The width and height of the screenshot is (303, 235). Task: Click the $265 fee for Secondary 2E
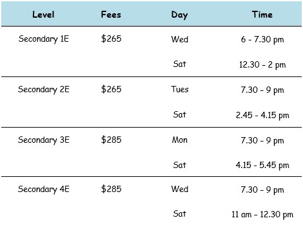(111, 89)
